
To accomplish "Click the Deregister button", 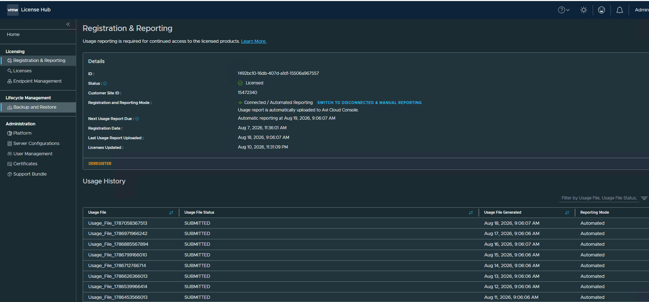I will [100, 164].
